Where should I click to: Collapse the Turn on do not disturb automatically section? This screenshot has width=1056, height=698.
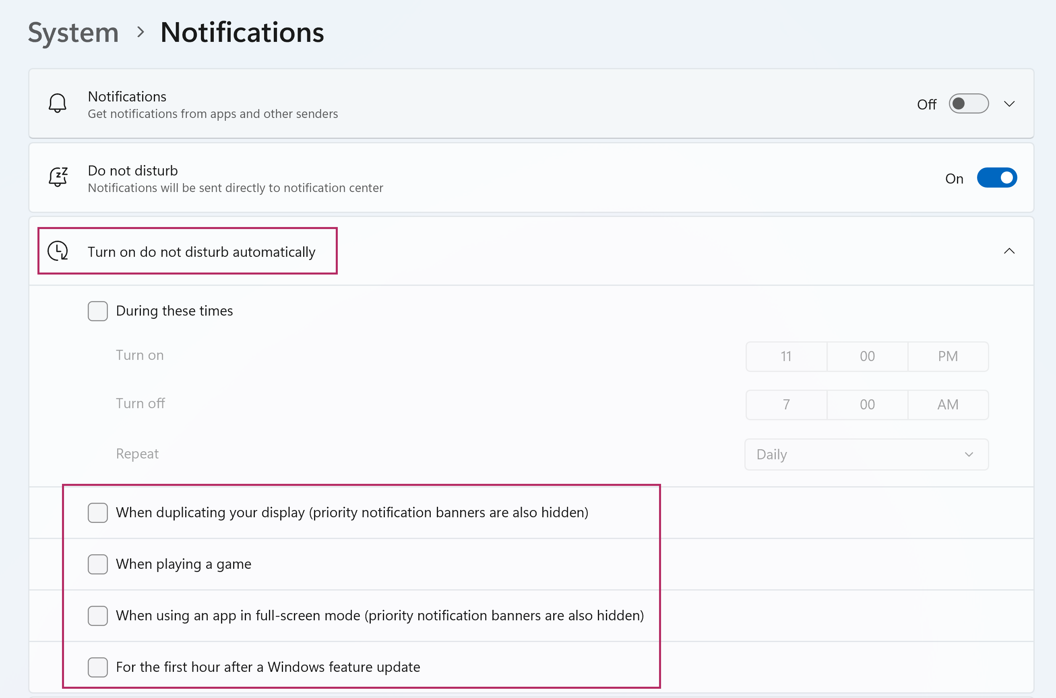pos(1009,251)
